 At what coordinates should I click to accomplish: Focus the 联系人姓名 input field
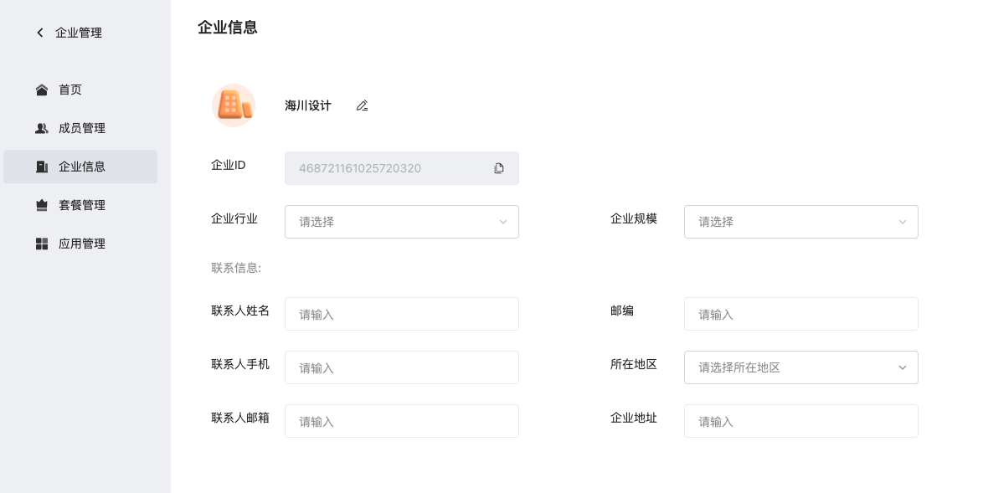[402, 314]
